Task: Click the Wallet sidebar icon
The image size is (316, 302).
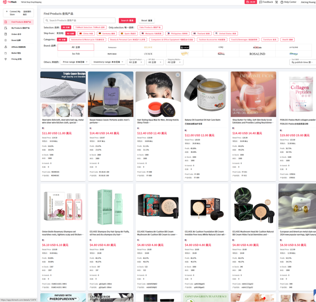Action: [x=6, y=53]
